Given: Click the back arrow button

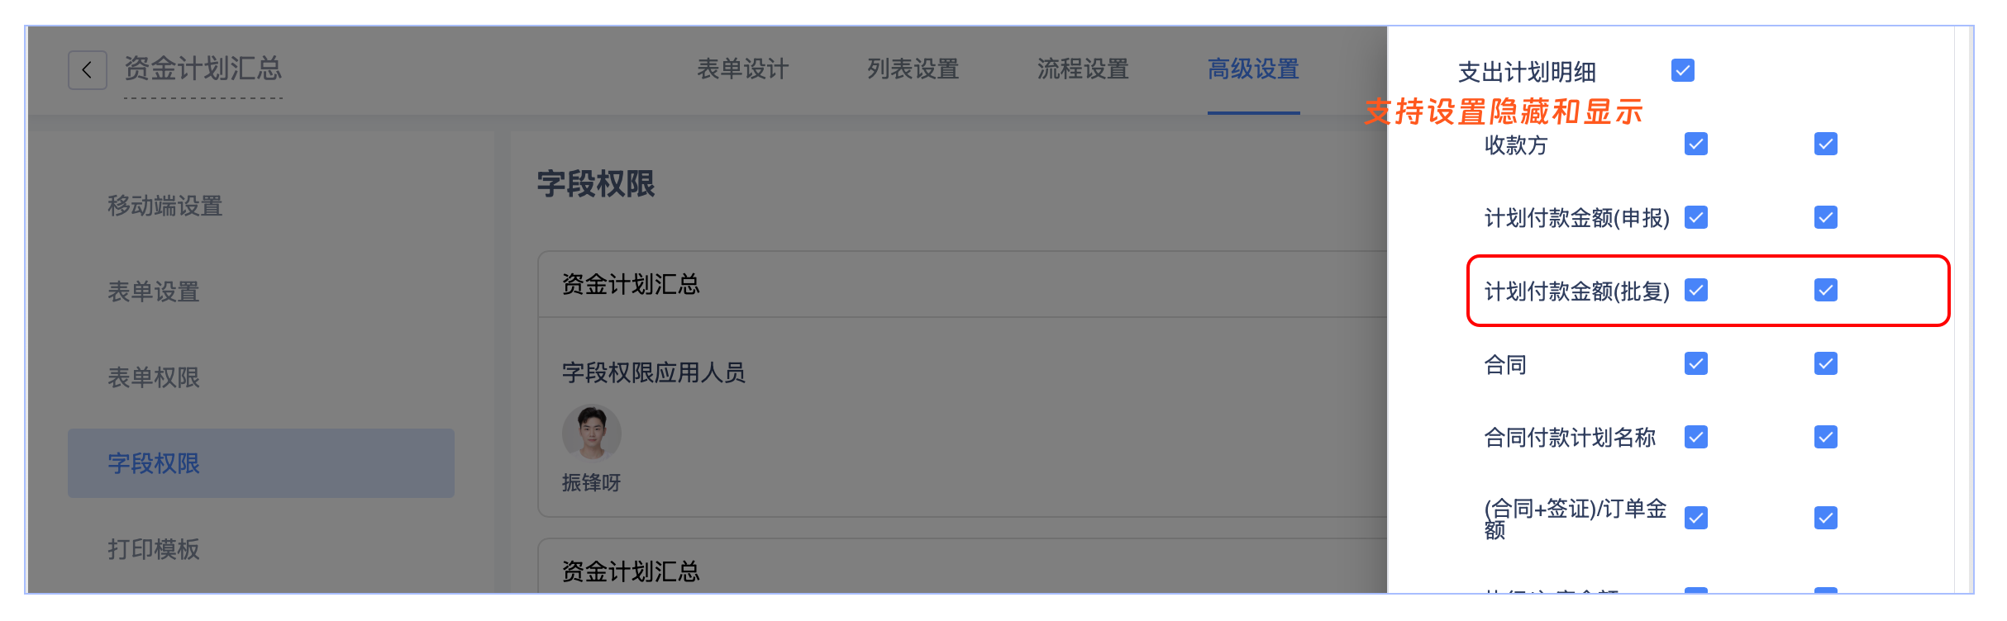Looking at the screenshot, I should click(x=87, y=70).
